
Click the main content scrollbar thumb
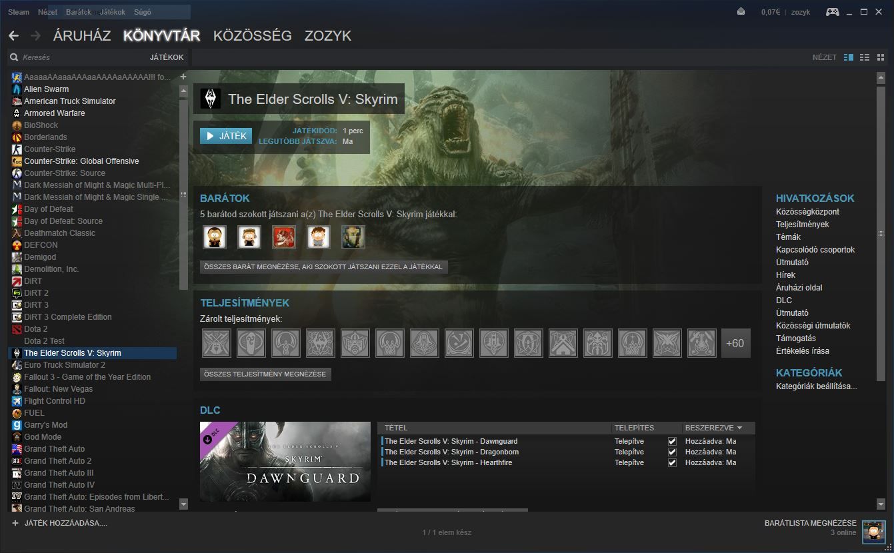pyautogui.click(x=881, y=233)
